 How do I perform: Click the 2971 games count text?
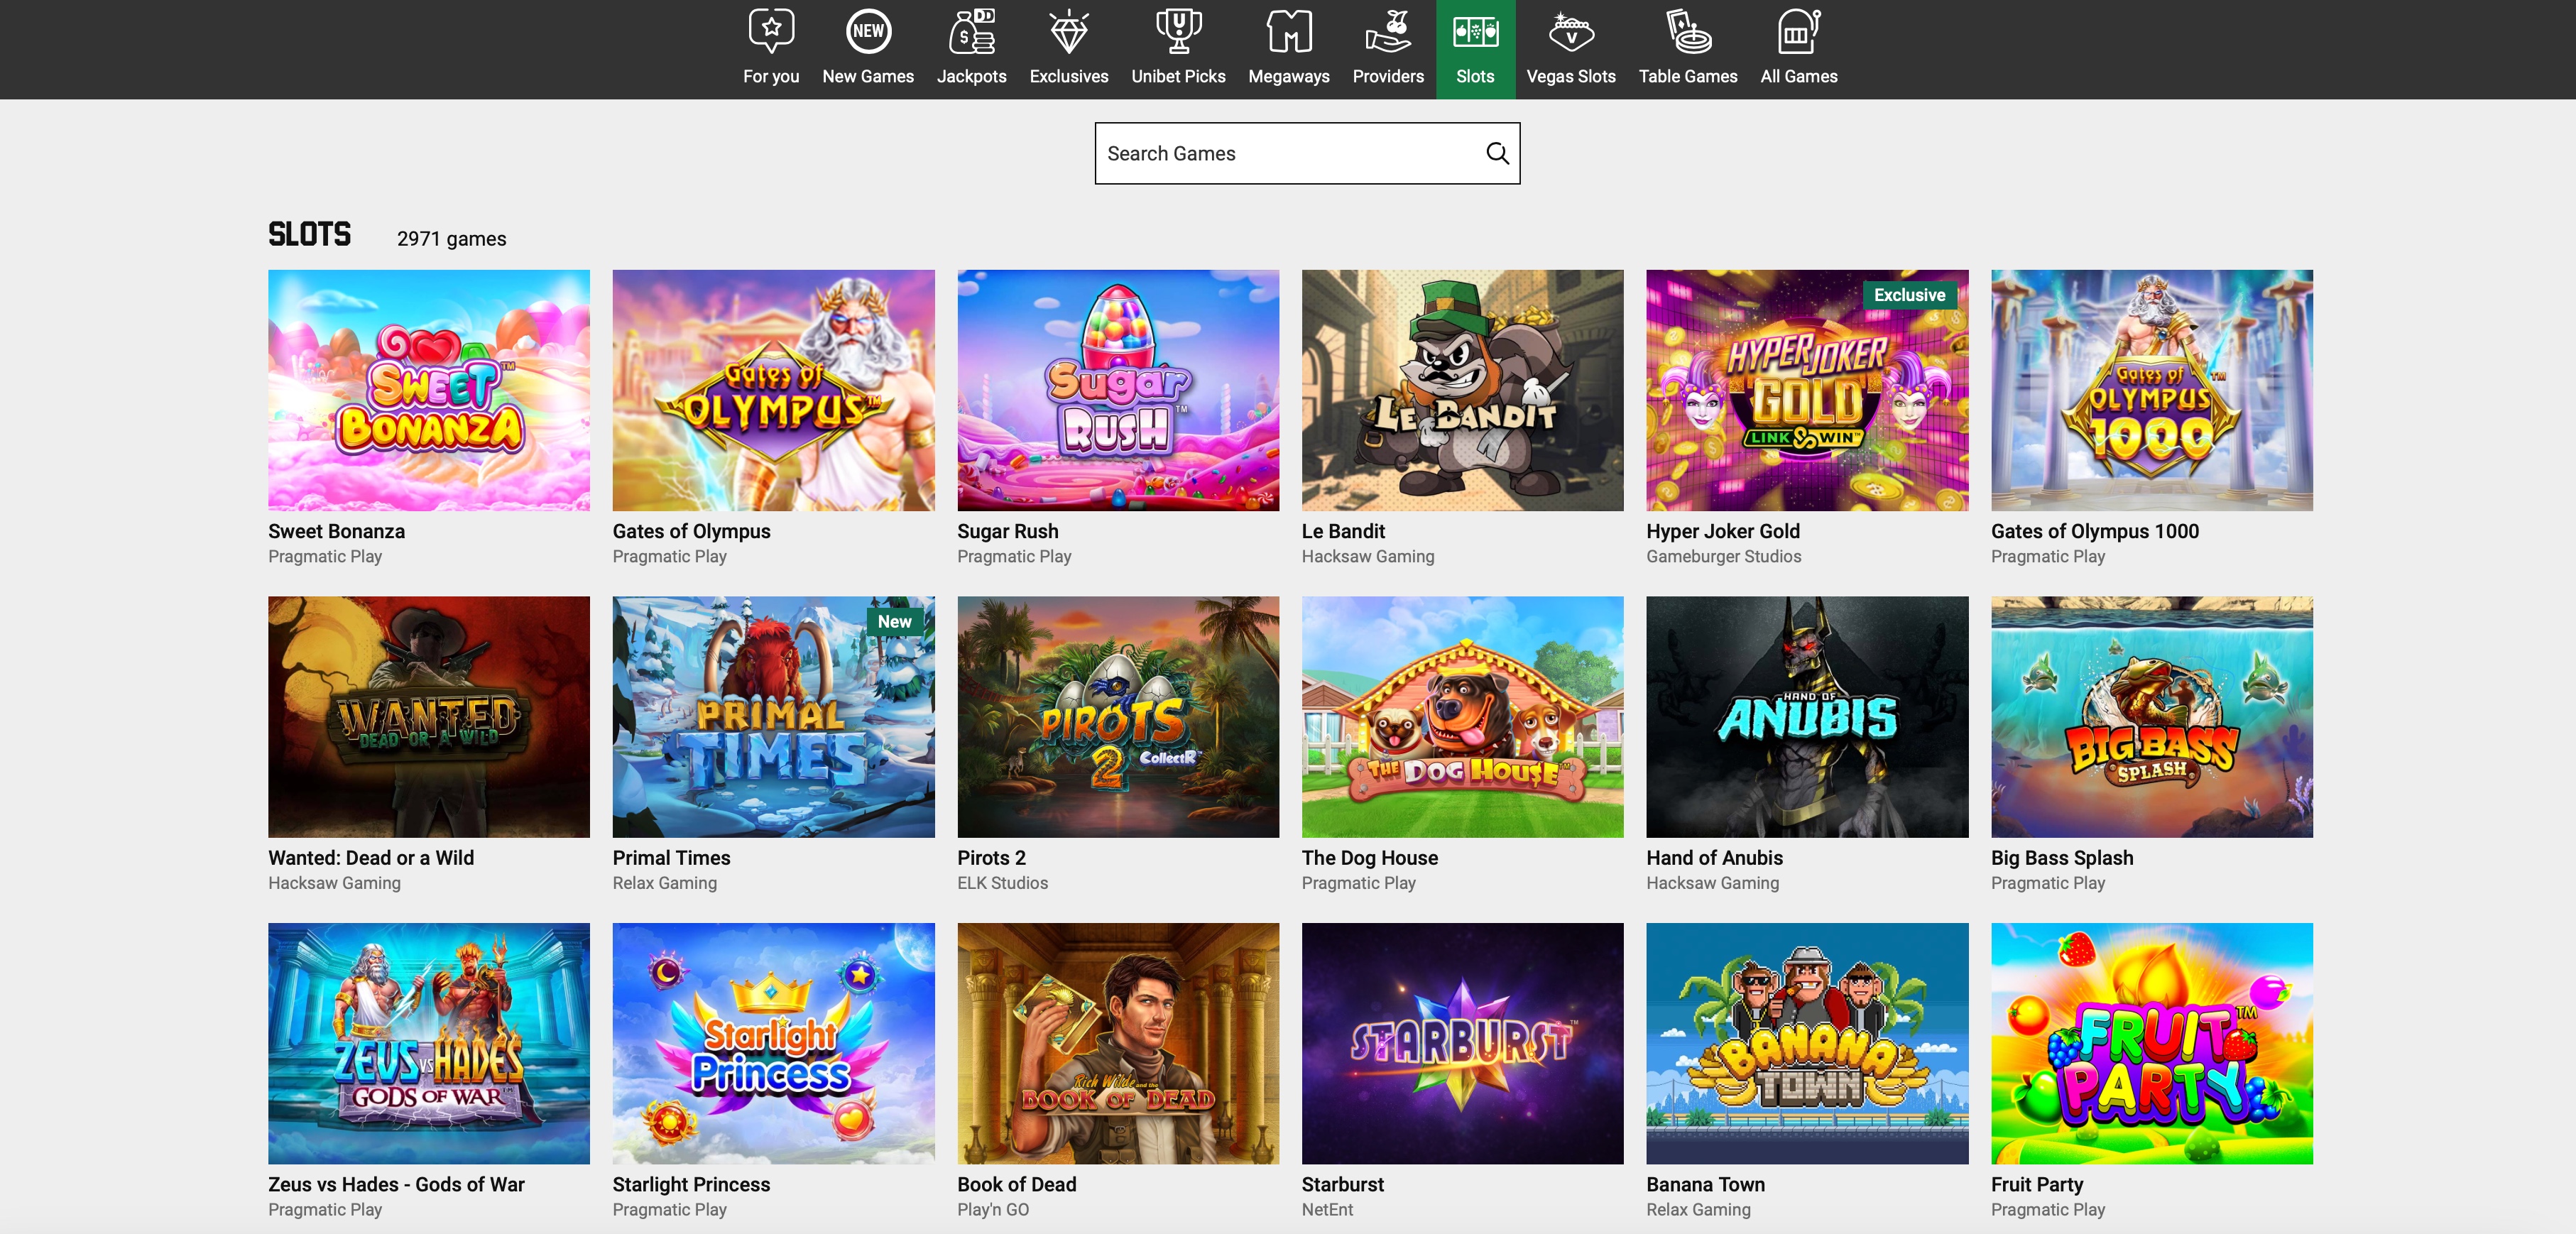click(451, 239)
